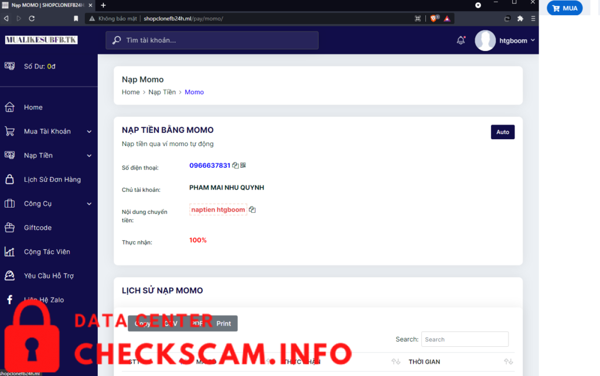Click the notification bell icon
Image resolution: width=600 pixels, height=376 pixels.
(x=461, y=40)
